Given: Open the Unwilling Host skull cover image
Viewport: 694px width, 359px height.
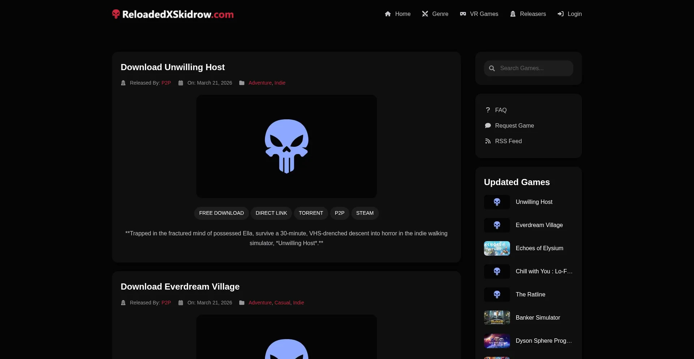Looking at the screenshot, I should (287, 146).
